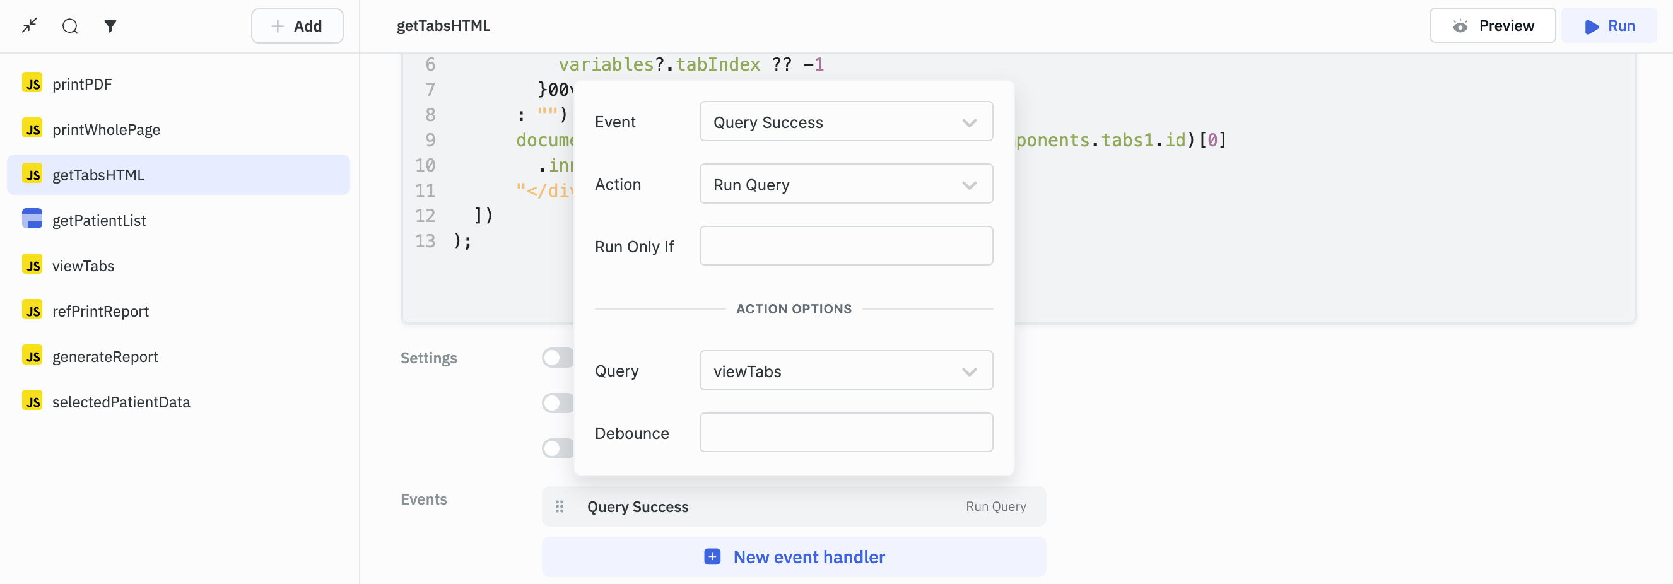
Task: Click the database icon next to getPatientList
Action: pyautogui.click(x=32, y=219)
